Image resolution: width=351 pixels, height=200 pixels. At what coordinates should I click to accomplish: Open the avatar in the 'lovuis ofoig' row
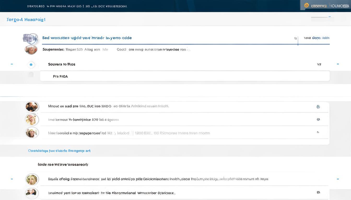[x=32, y=179]
